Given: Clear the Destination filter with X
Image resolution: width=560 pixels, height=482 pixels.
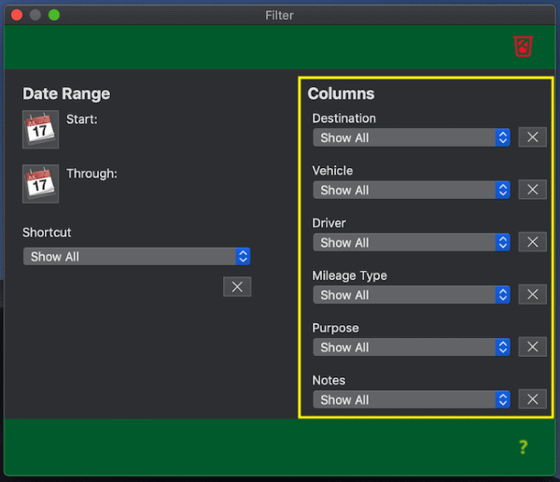Looking at the screenshot, I should point(532,137).
